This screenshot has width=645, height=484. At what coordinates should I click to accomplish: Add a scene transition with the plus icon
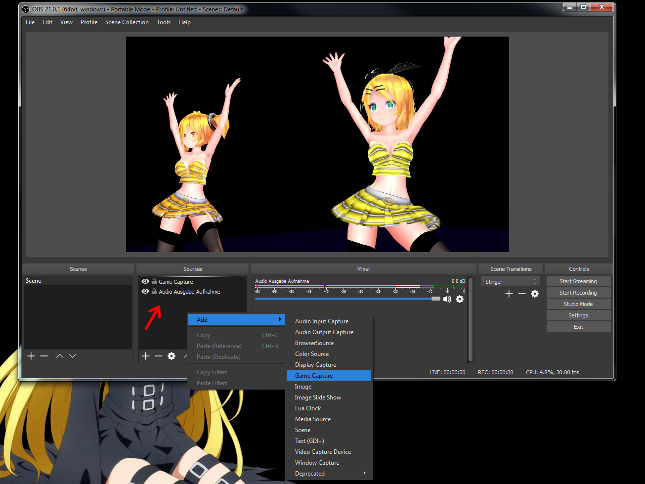pos(509,294)
